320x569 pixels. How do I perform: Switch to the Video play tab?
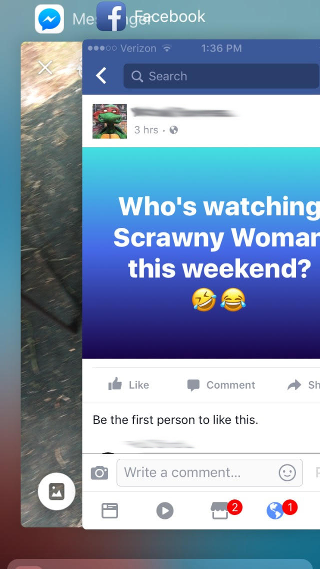pos(165,511)
